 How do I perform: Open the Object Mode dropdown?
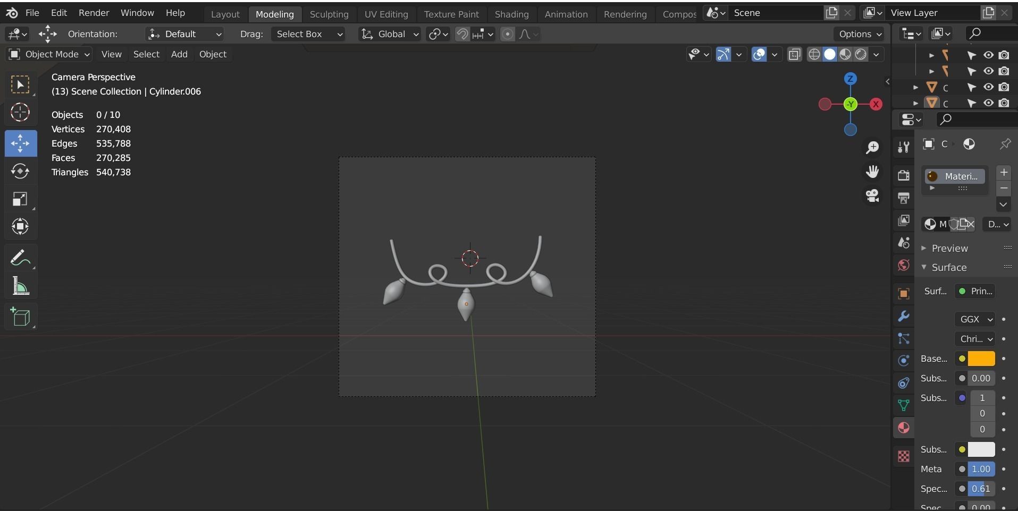click(x=49, y=54)
